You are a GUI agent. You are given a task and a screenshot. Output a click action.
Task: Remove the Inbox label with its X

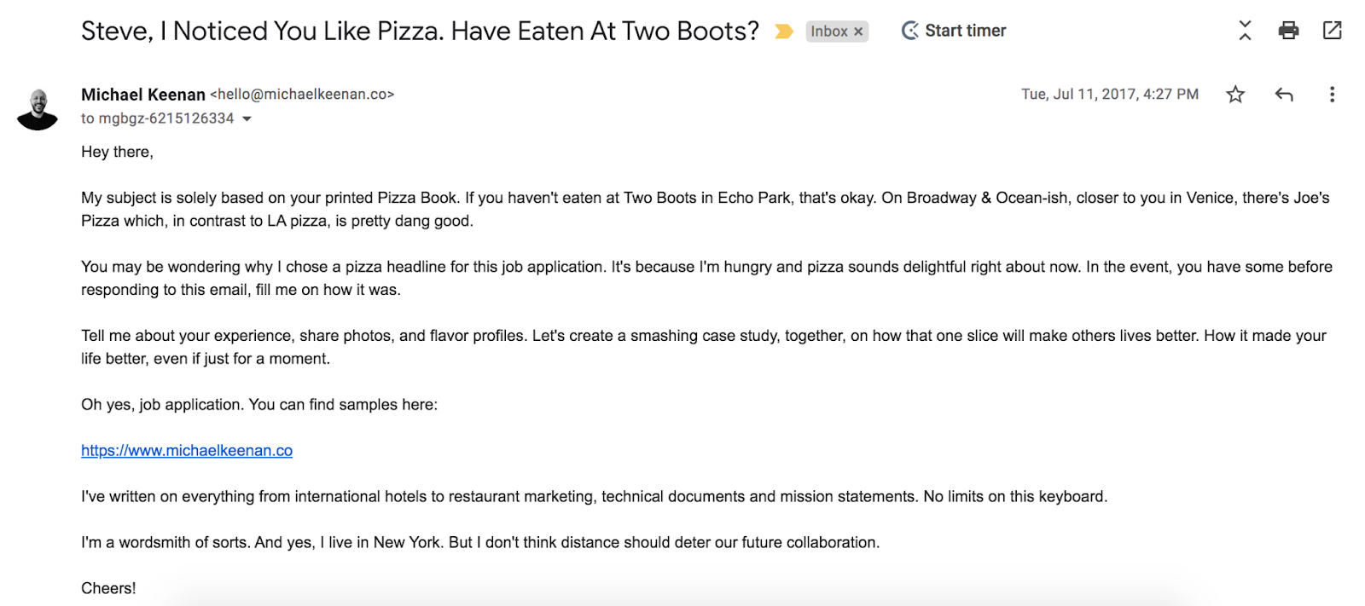pyautogui.click(x=858, y=32)
